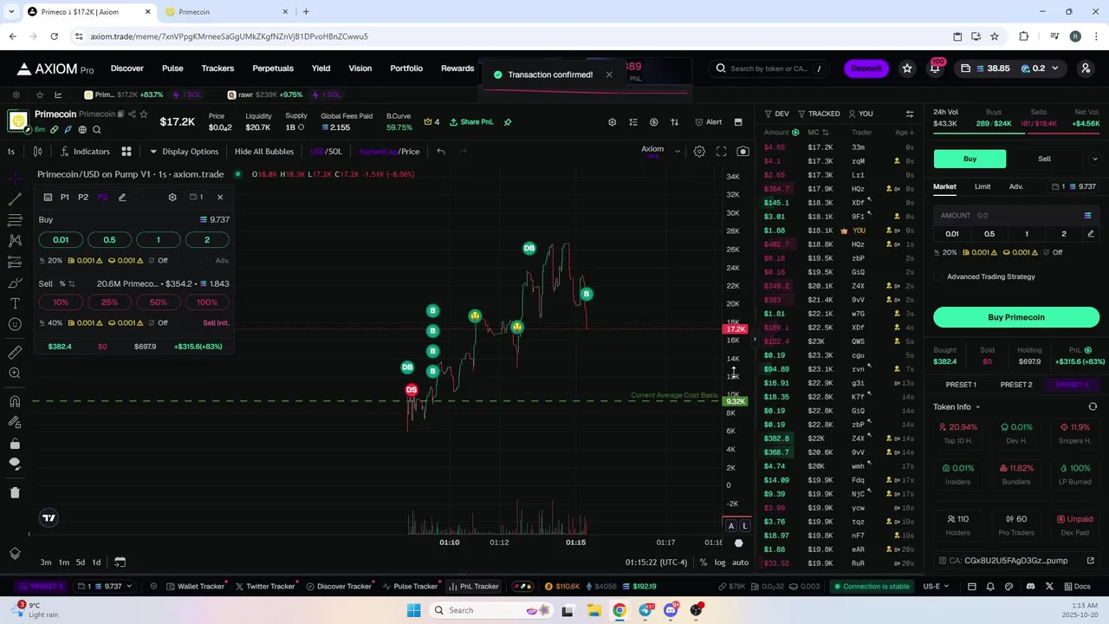
Task: Undo the last chart action
Action: click(x=441, y=152)
